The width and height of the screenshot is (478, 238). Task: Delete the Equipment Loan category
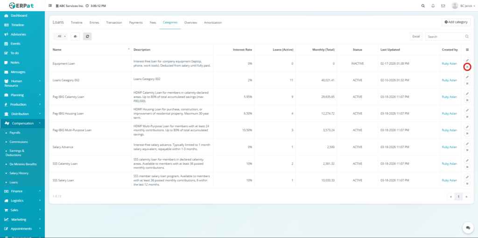click(467, 67)
